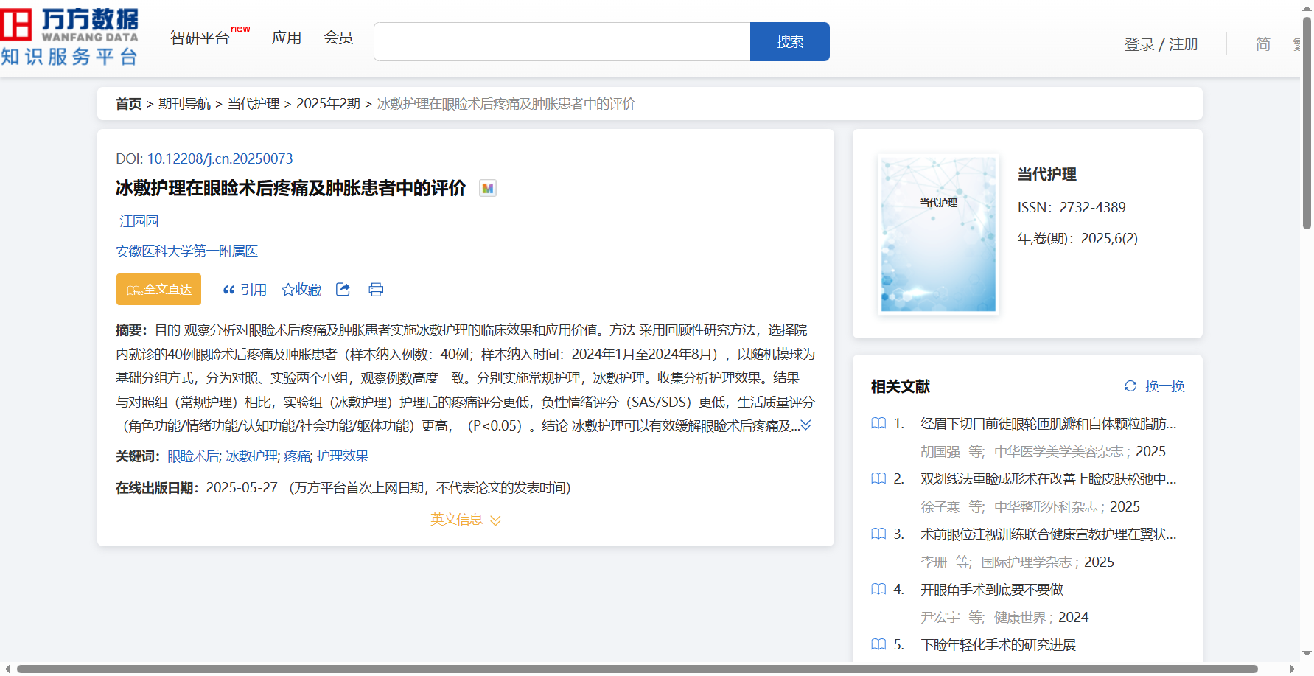This screenshot has height=676, width=1314.
Task: Click keyword 眼睑术后
Action: point(193,456)
